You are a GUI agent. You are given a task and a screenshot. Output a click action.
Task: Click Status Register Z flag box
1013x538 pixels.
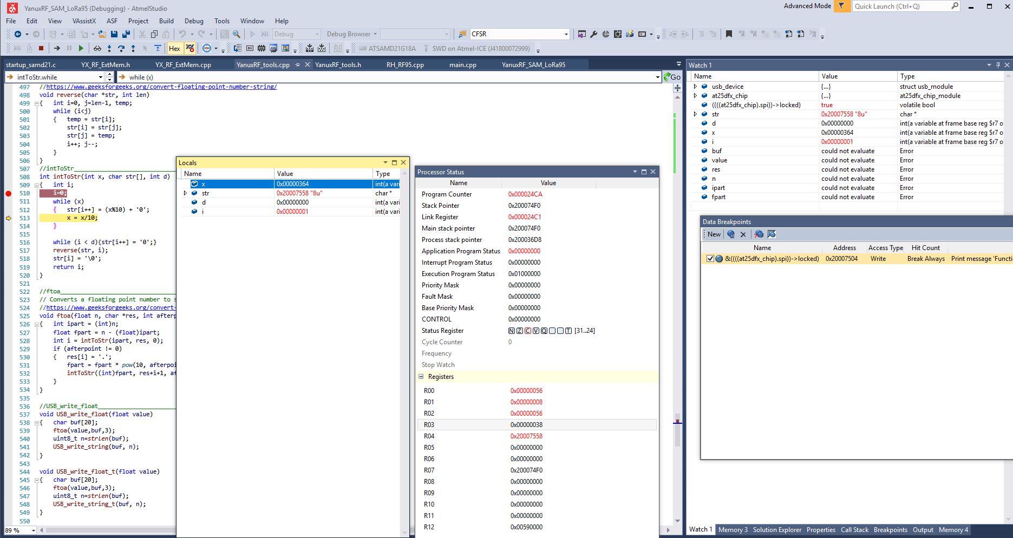point(520,331)
